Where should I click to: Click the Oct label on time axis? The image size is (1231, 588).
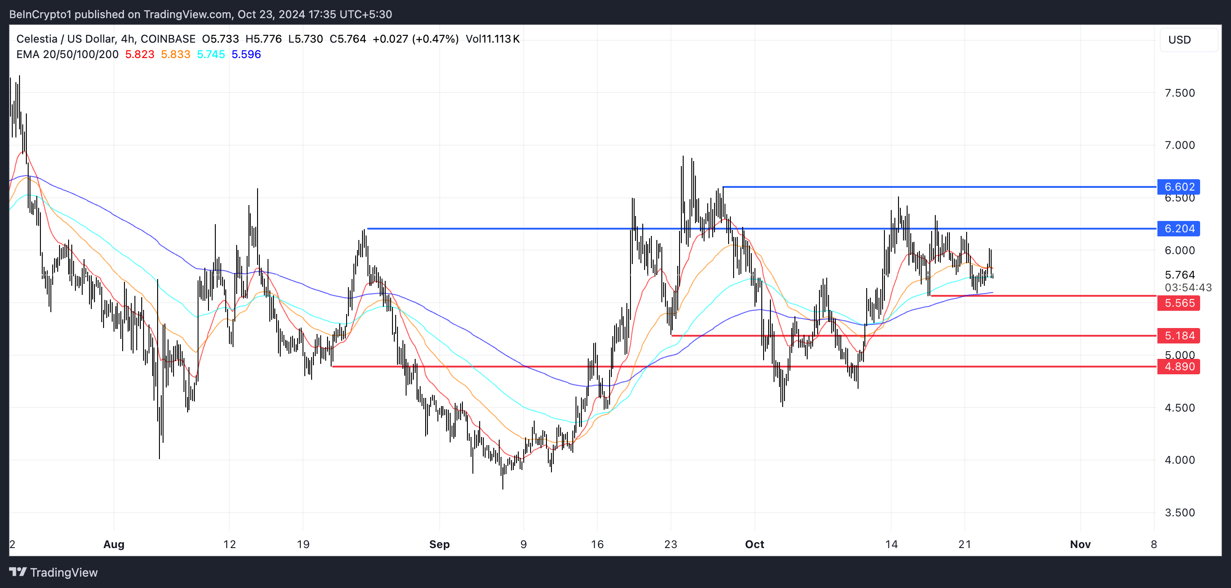point(754,544)
